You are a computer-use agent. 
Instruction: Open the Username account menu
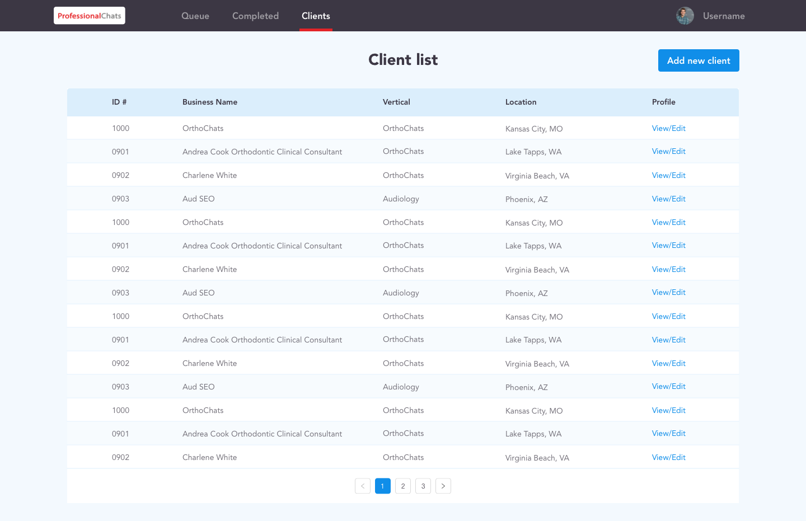724,16
